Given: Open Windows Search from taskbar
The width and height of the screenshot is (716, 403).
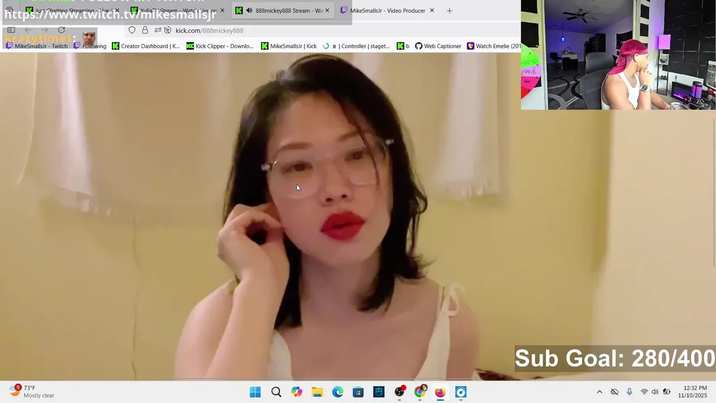Looking at the screenshot, I should tap(276, 392).
